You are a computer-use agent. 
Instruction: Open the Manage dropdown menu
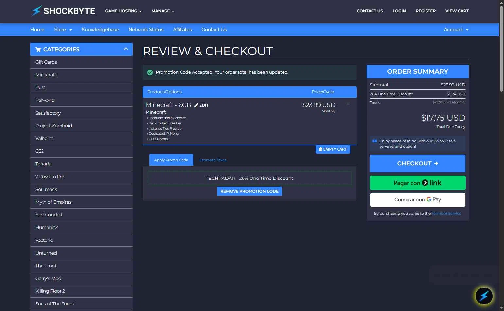pos(163,11)
